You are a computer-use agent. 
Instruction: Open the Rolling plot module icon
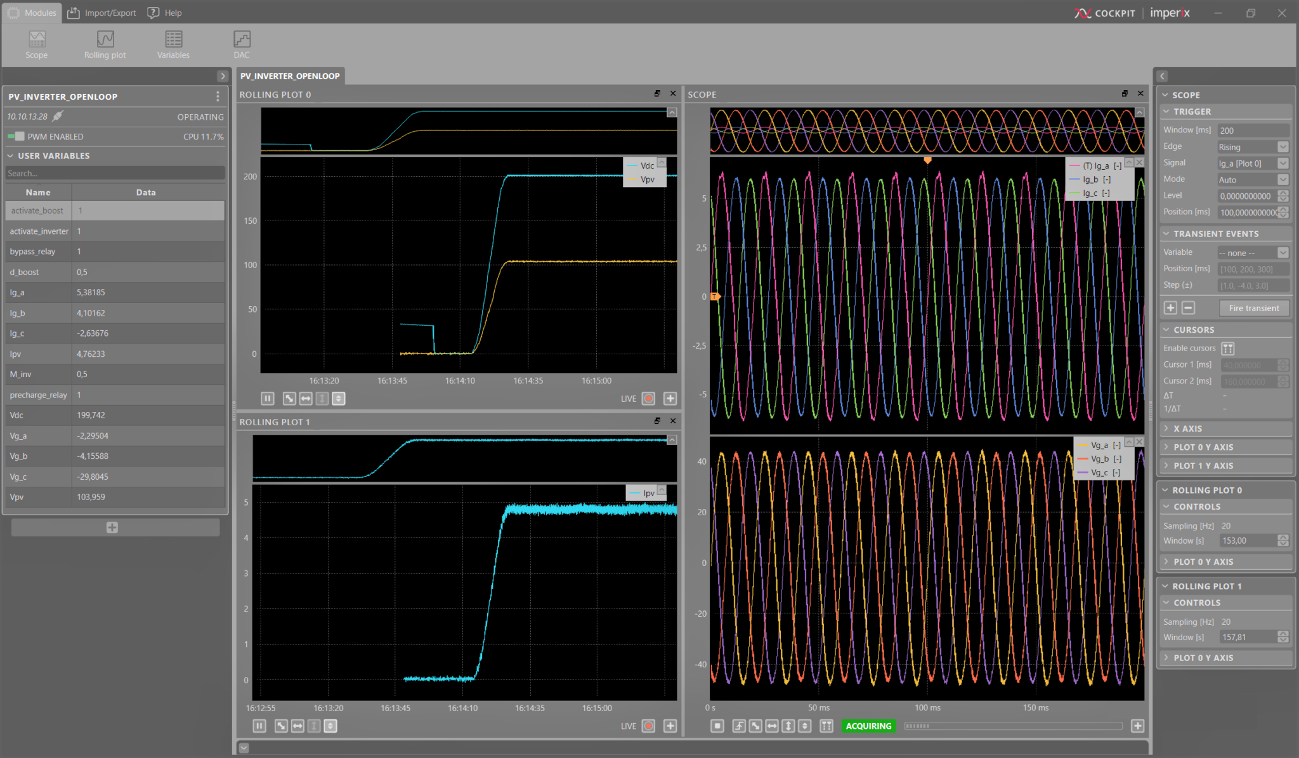pos(104,42)
